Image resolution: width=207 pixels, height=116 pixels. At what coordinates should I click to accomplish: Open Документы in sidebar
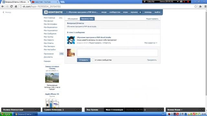click(48, 57)
